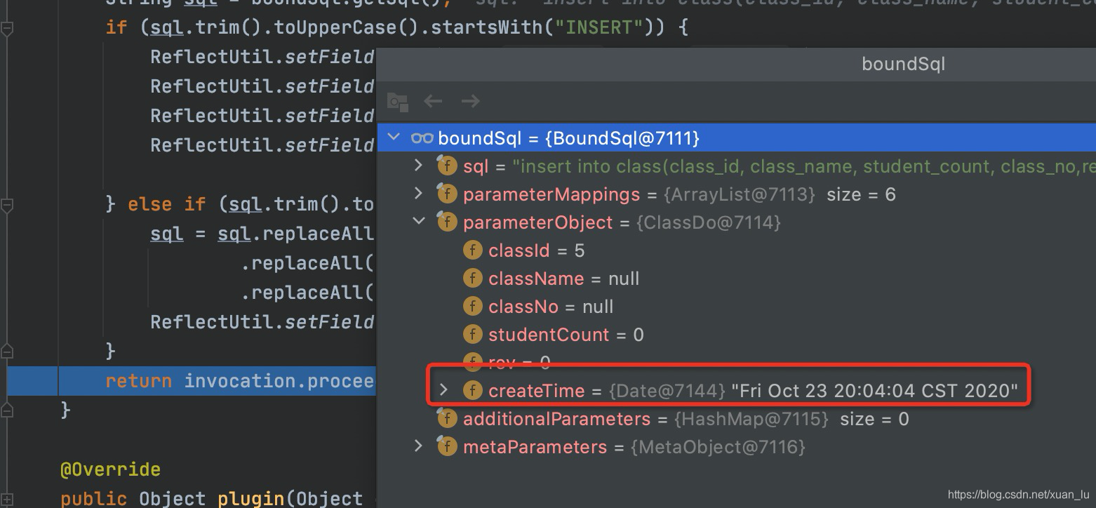Click the field icon beside classId
The width and height of the screenshot is (1096, 508).
[473, 250]
